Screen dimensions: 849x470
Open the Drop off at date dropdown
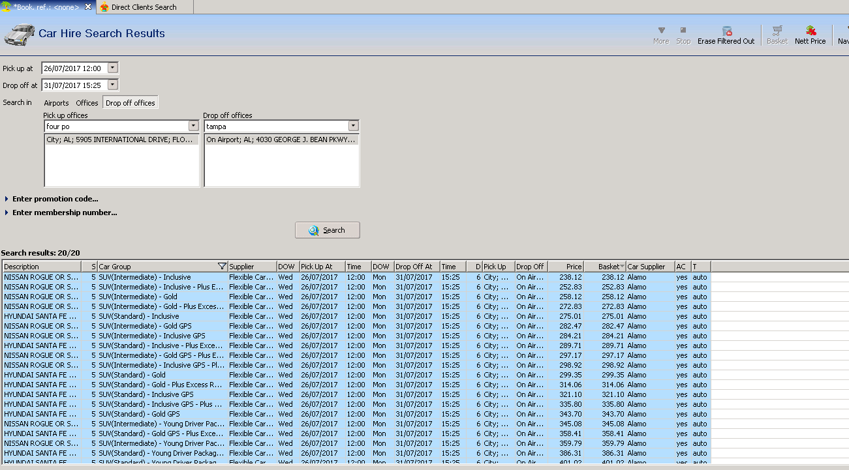[112, 85]
